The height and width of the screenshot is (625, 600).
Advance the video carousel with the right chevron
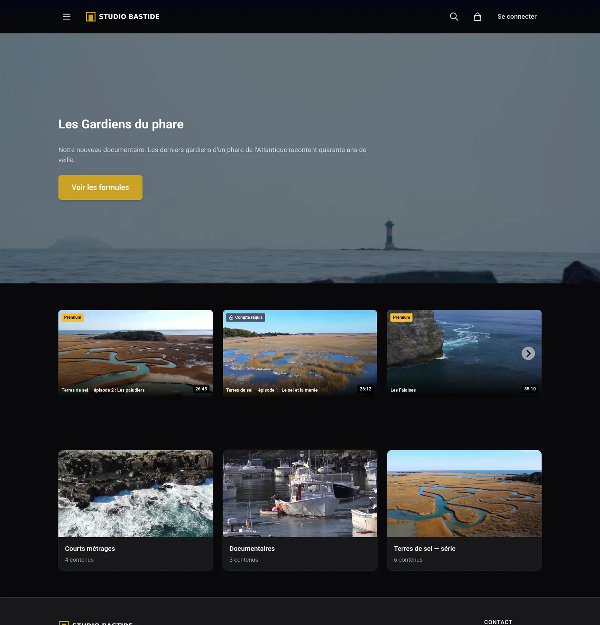(528, 353)
